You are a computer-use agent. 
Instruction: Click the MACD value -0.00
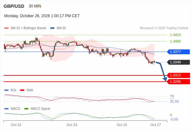pos(174,119)
